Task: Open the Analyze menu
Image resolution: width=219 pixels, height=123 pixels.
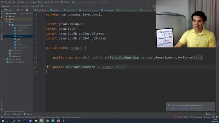Action: click(34, 2)
